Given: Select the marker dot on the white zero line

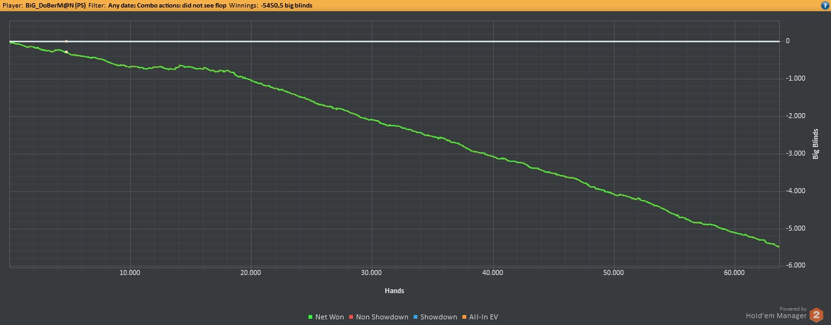Looking at the screenshot, I should pyautogui.click(x=66, y=41).
